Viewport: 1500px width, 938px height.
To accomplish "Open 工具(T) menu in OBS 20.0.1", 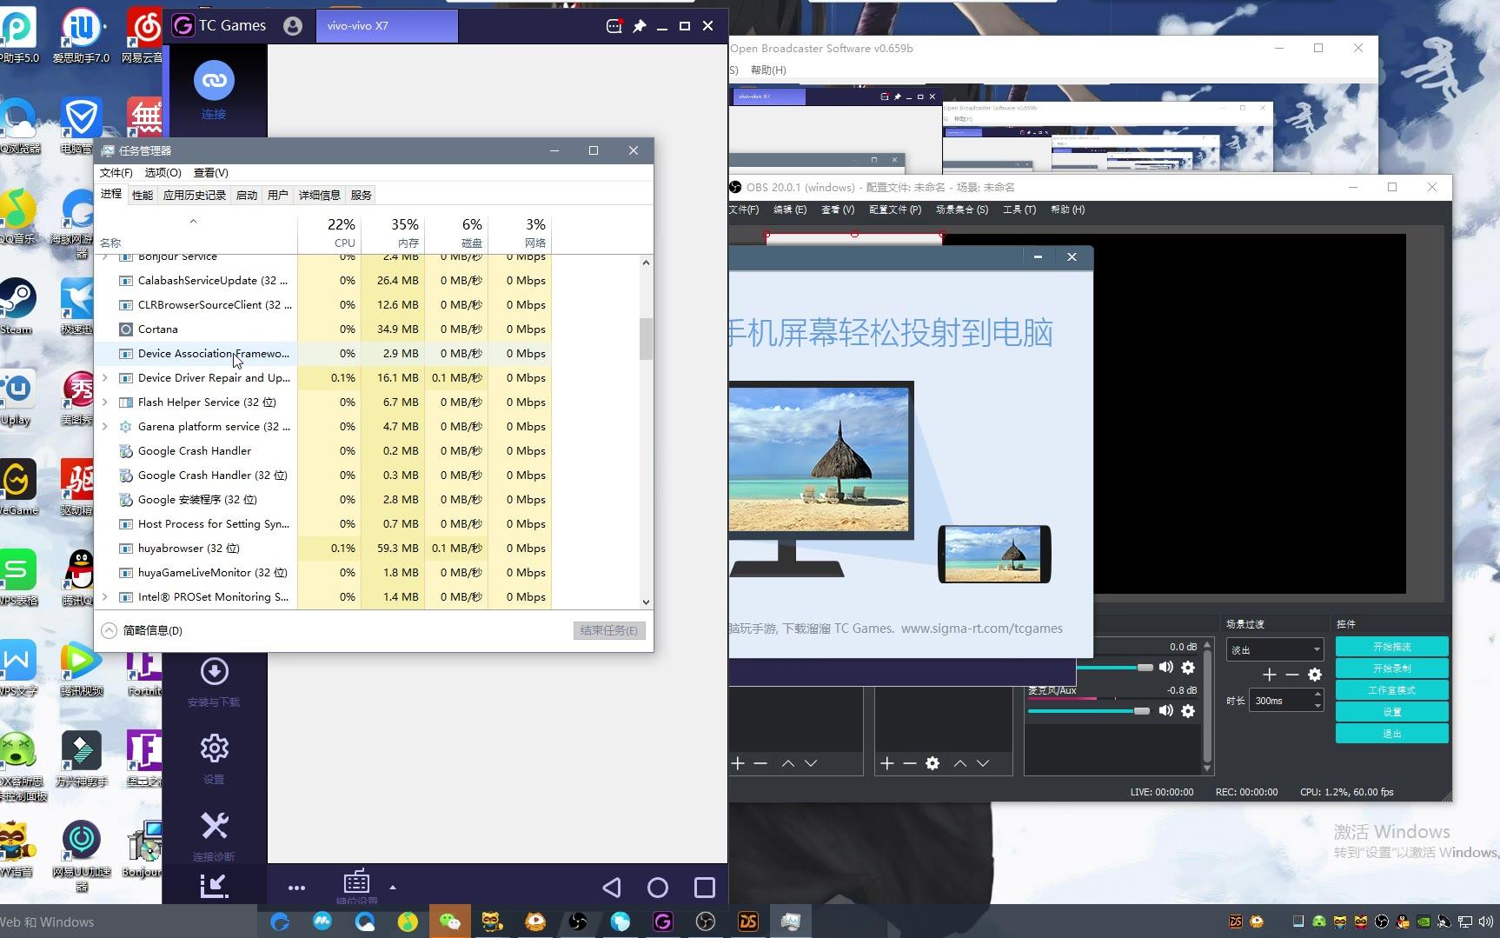I will coord(1019,210).
